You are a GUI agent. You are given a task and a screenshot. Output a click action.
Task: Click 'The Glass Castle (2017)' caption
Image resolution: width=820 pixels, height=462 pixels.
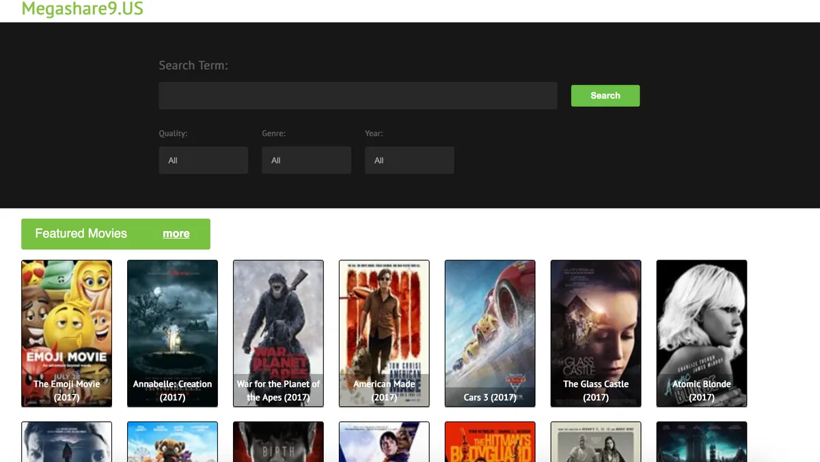point(596,390)
